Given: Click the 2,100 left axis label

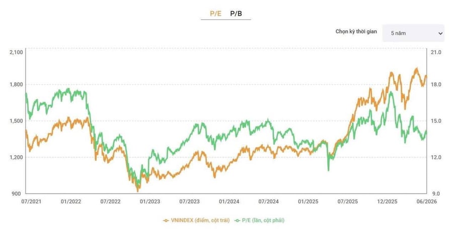Looking at the screenshot, I should pos(16,52).
